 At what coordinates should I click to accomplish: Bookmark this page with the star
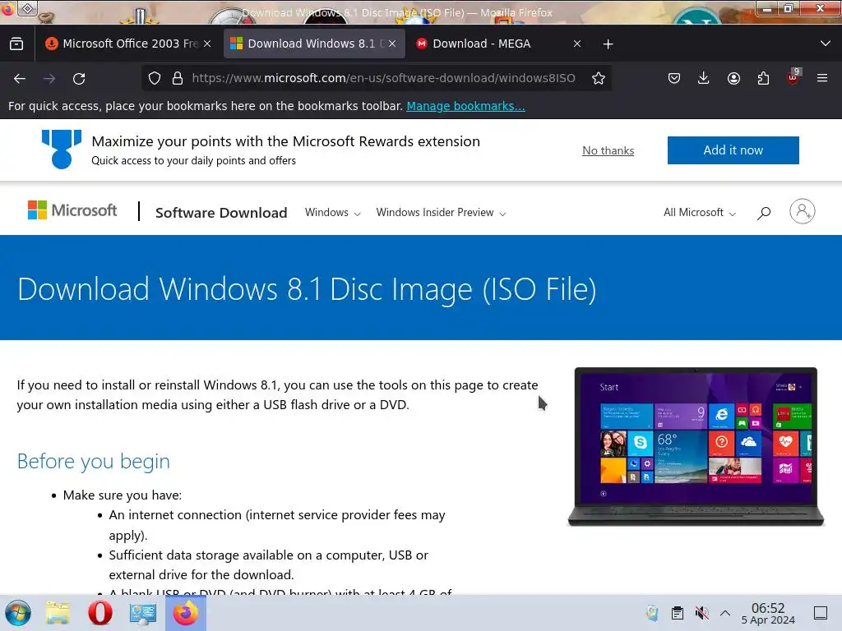tap(599, 78)
